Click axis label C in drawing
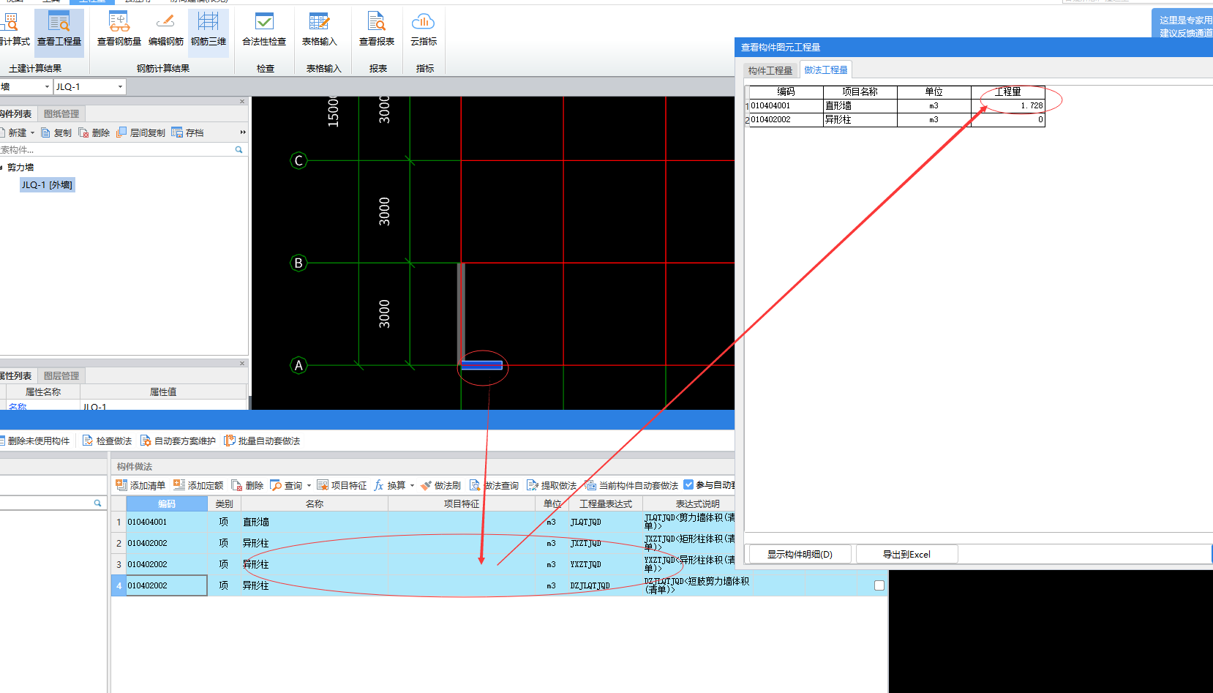The image size is (1213, 693). (x=298, y=160)
